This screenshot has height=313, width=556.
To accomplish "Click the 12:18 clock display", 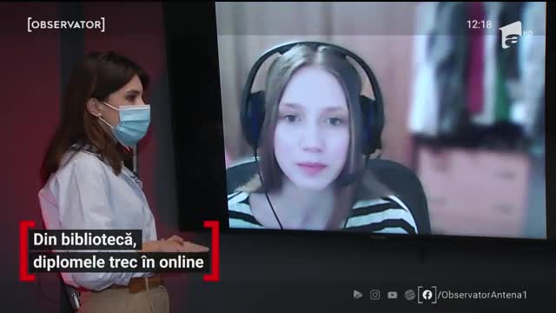I will pos(480,24).
